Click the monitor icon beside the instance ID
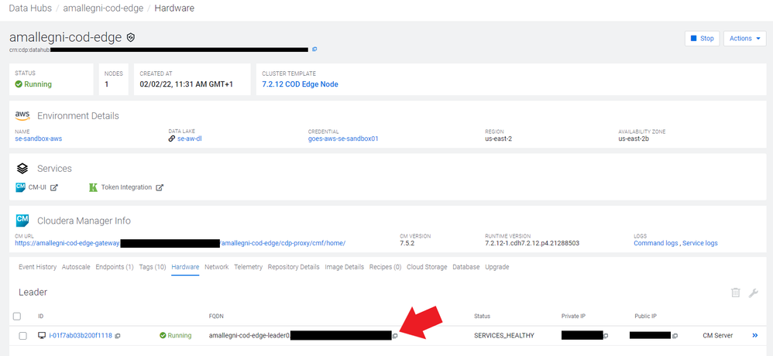 (42, 336)
